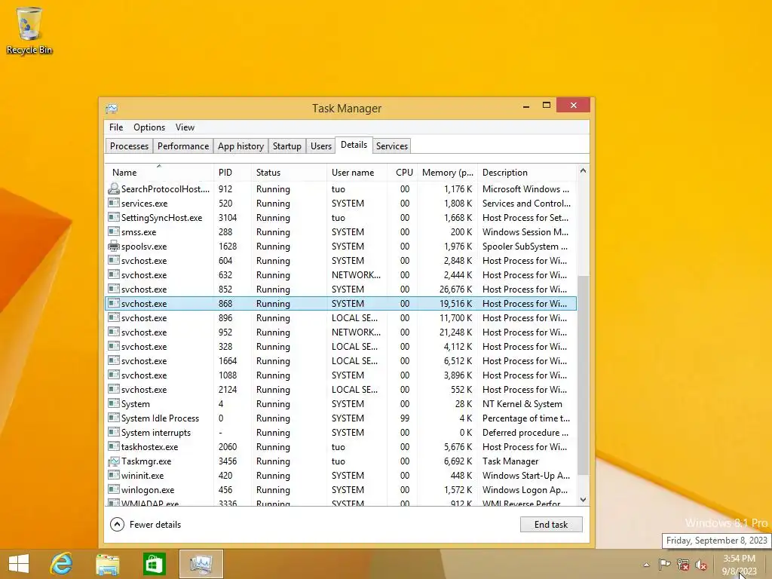772x579 pixels.
Task: Switch to the Startup tab
Action: click(x=287, y=146)
